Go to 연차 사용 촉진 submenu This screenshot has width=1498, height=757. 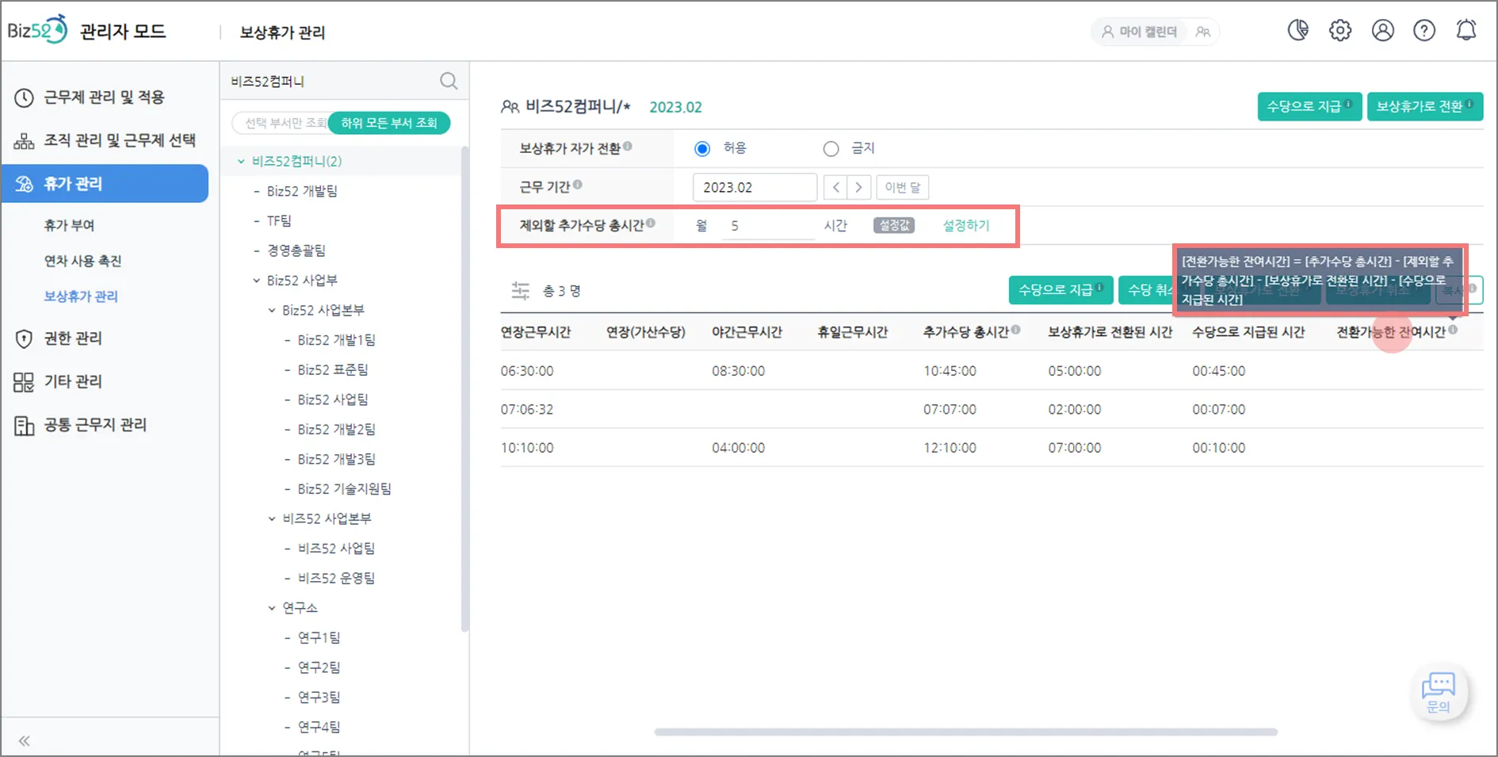[x=83, y=261]
